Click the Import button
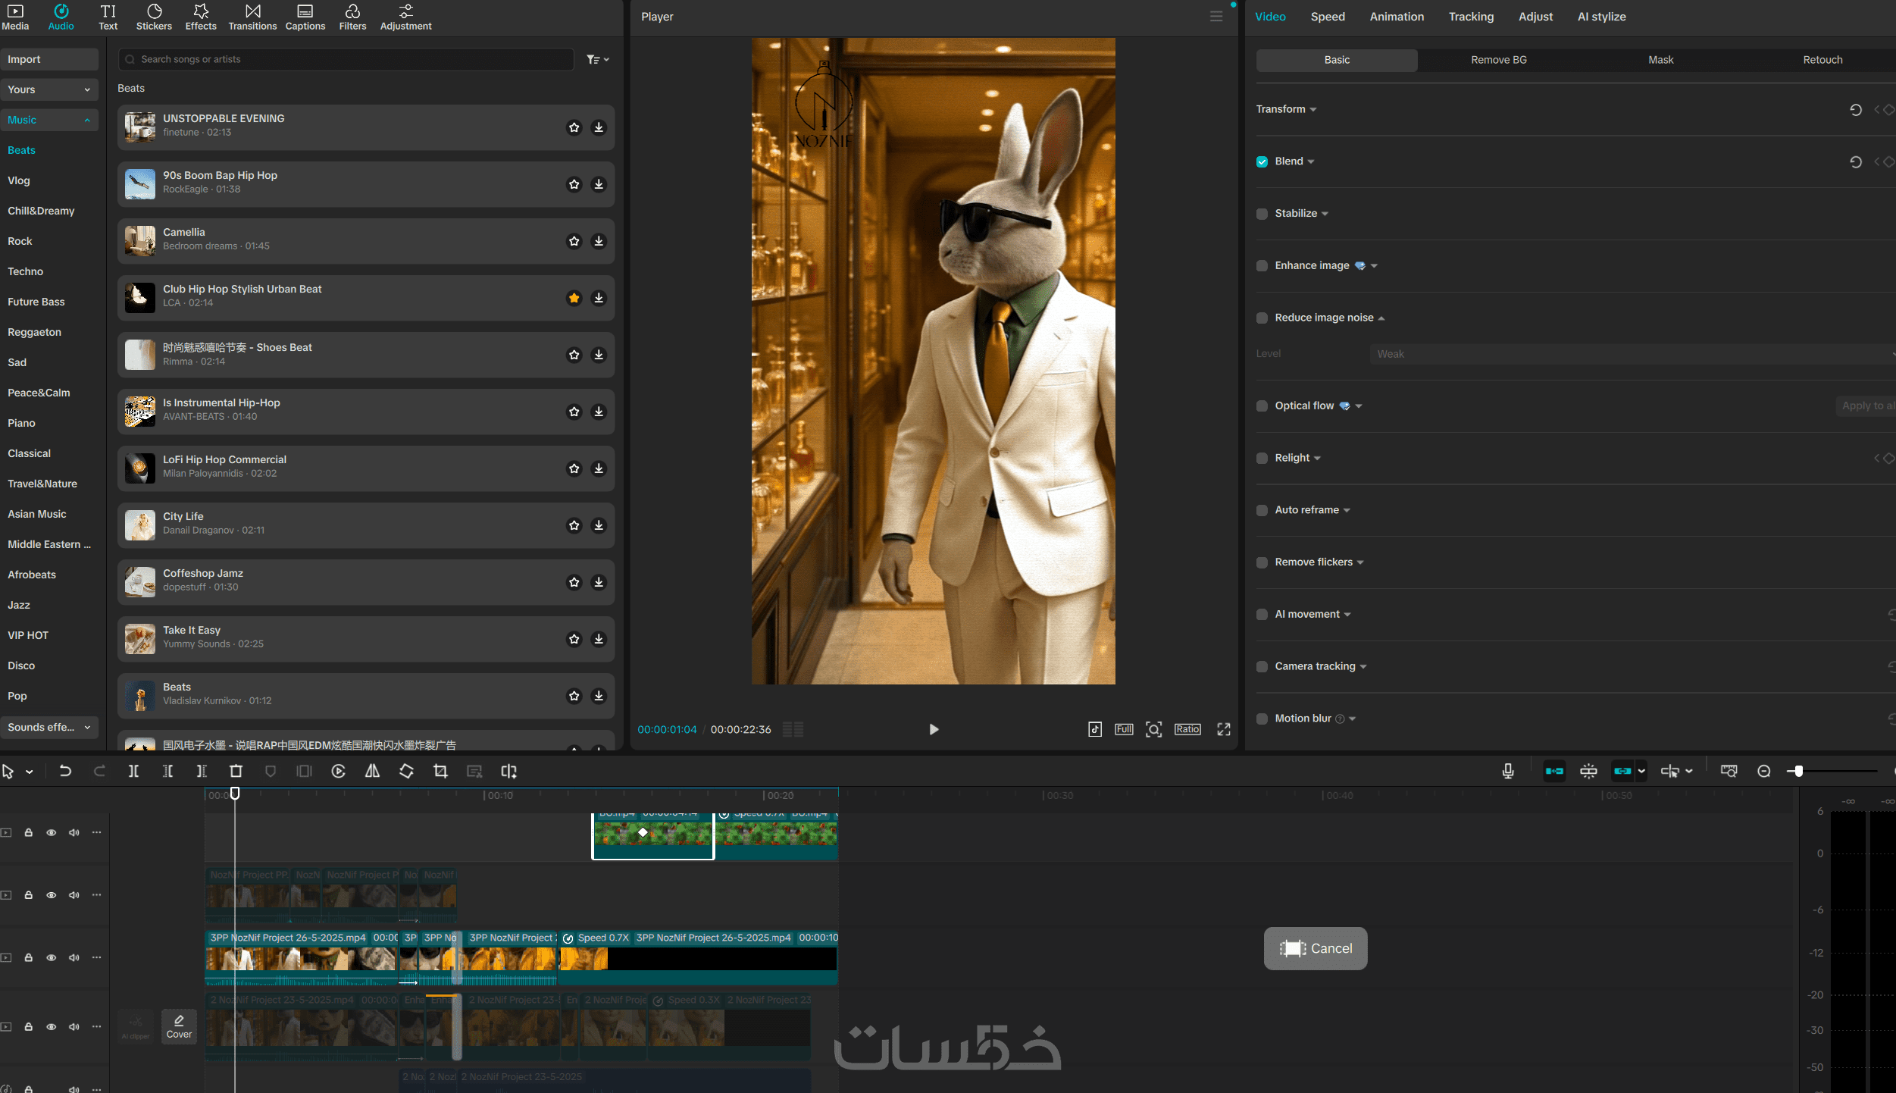1896x1093 pixels. click(49, 59)
